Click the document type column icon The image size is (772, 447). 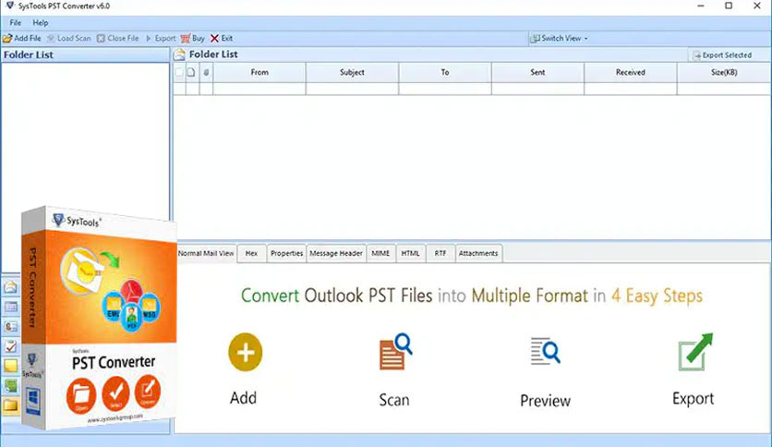coord(191,72)
